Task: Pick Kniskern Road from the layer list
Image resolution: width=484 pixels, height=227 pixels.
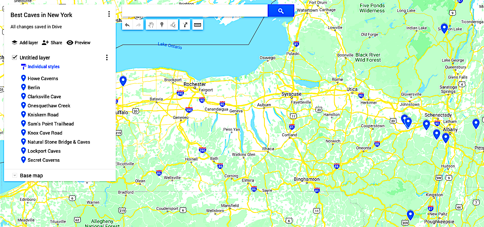Action: tap(43, 115)
